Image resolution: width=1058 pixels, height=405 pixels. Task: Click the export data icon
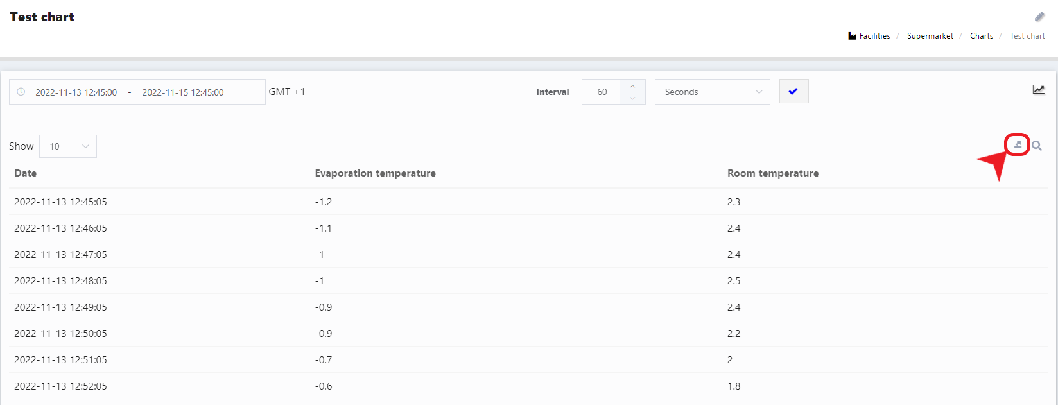pos(1018,145)
